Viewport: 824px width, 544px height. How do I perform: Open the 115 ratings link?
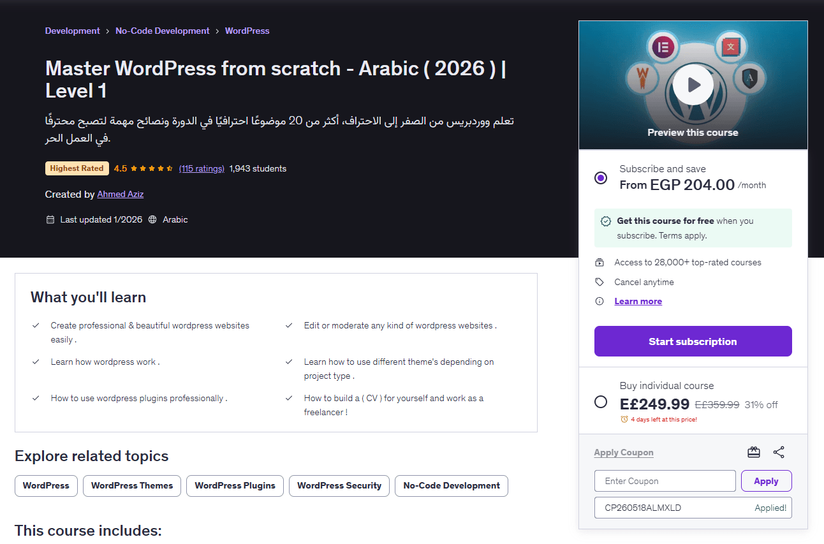[202, 168]
